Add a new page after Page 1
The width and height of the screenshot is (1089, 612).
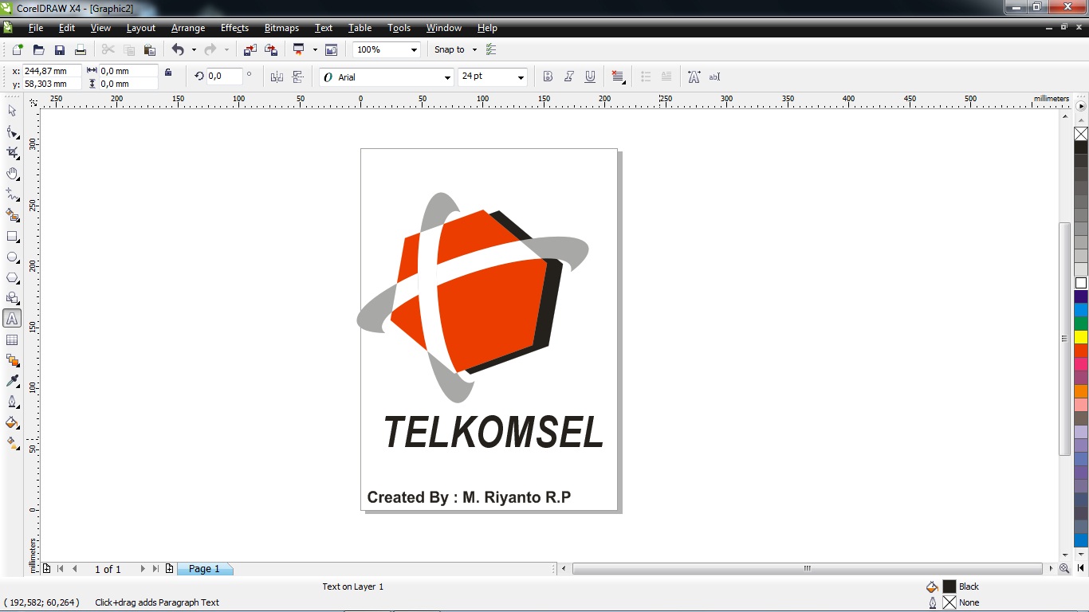[x=169, y=569]
